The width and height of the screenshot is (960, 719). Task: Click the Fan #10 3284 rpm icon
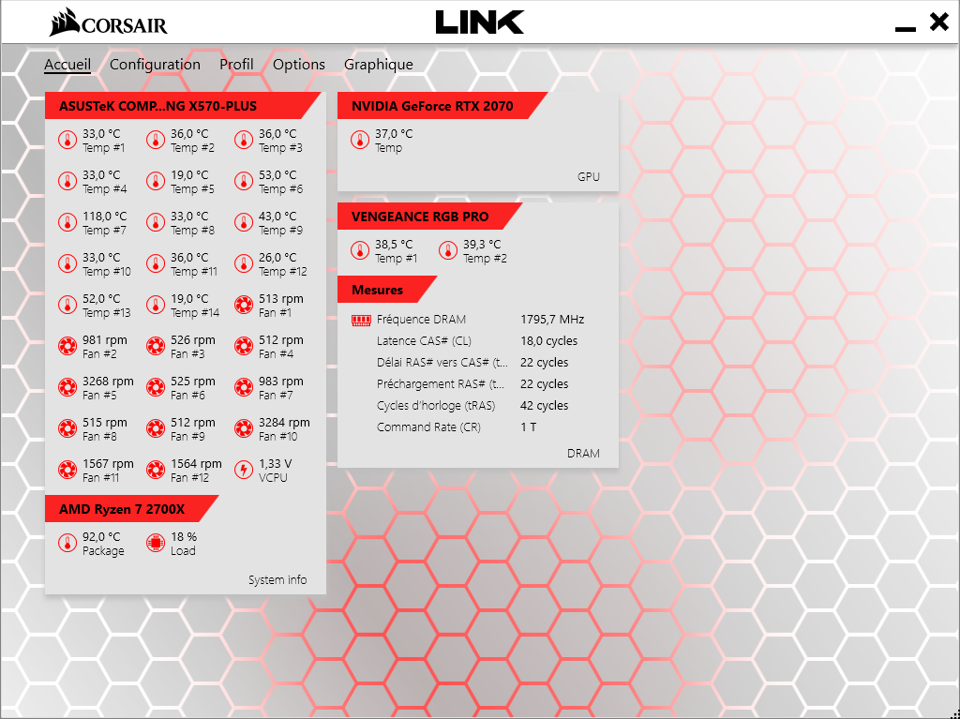244,428
